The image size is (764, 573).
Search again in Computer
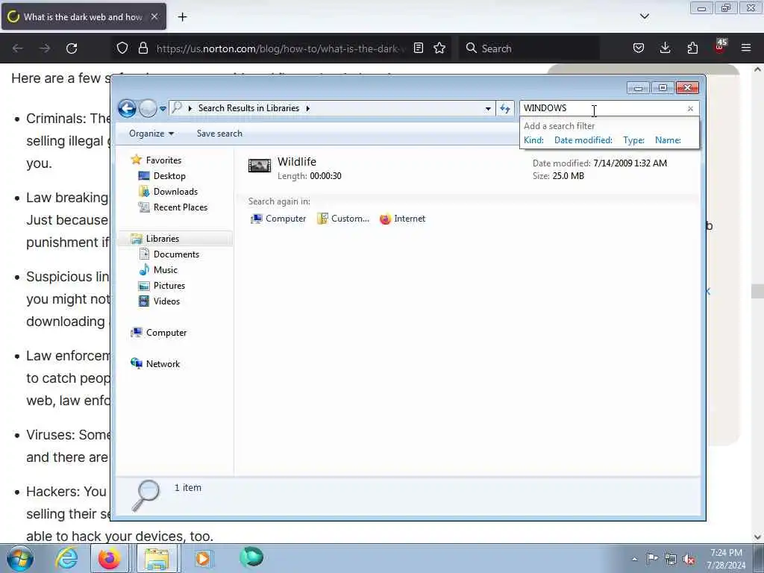[x=278, y=219]
